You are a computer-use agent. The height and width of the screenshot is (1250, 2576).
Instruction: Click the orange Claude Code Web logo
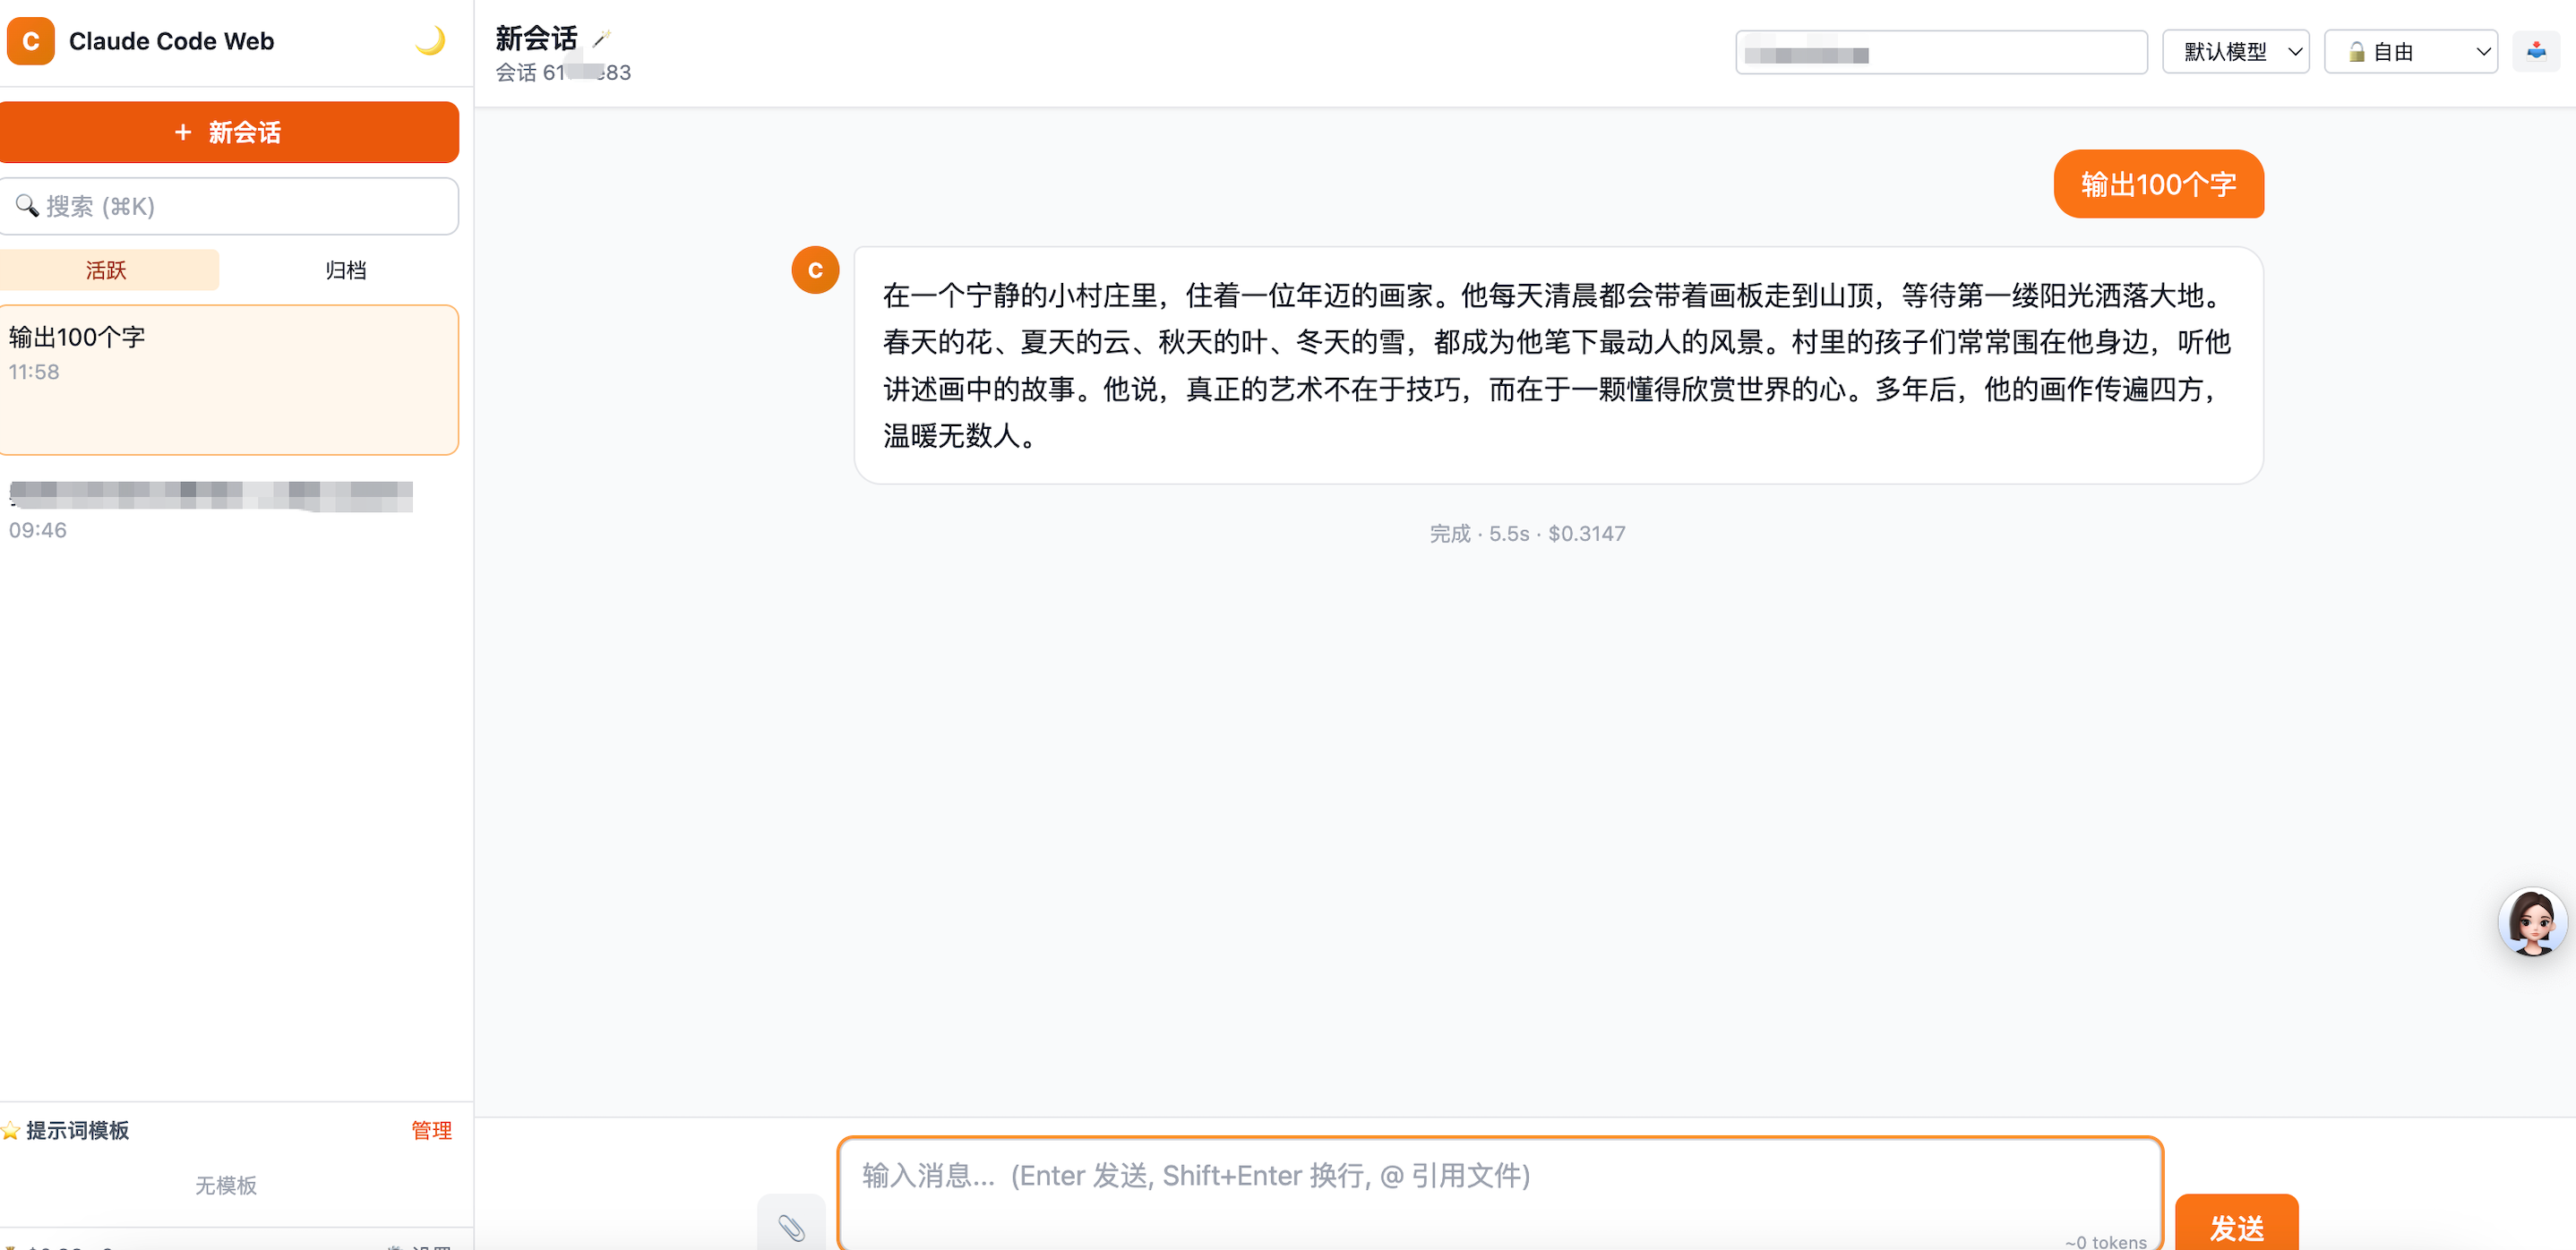point(31,41)
